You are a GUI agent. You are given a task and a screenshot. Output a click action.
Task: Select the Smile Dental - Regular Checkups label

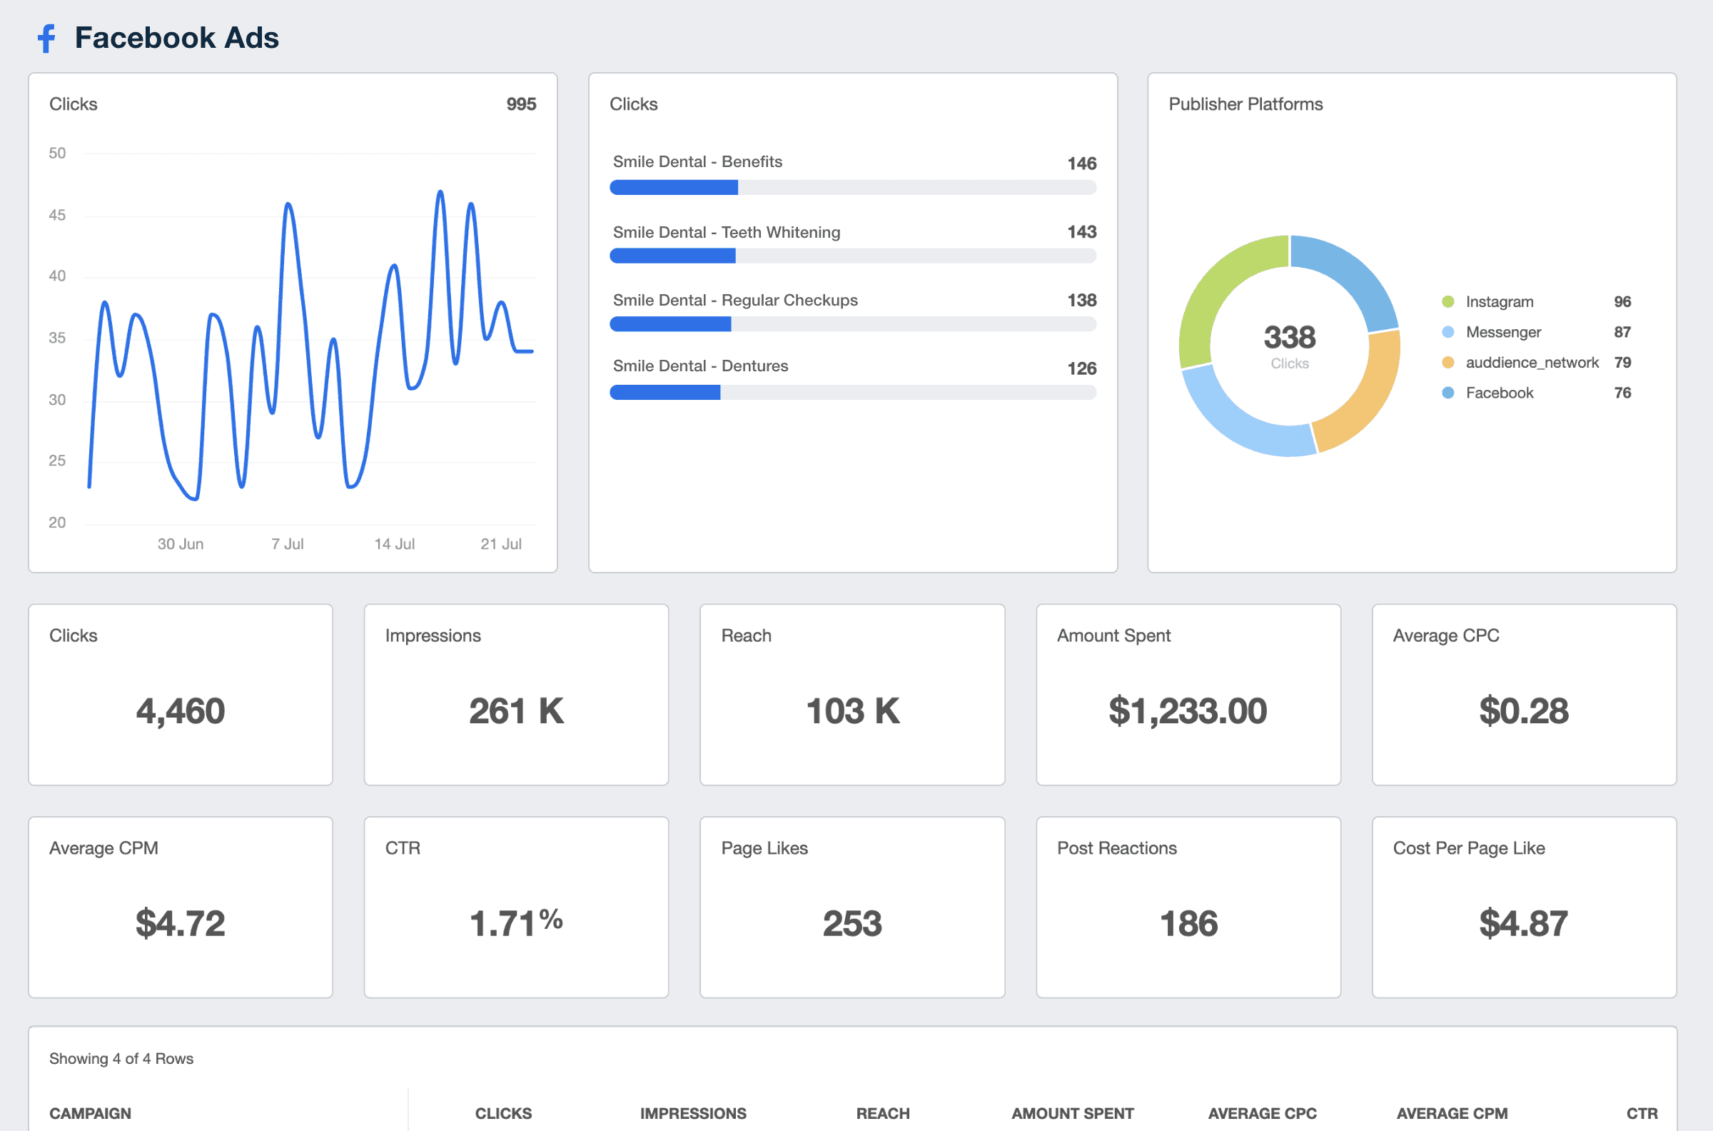[x=734, y=300]
